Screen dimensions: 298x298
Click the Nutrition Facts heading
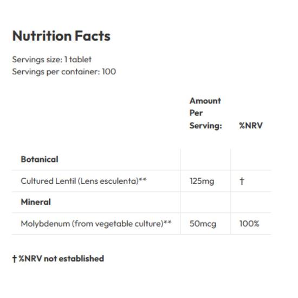[x=61, y=36]
